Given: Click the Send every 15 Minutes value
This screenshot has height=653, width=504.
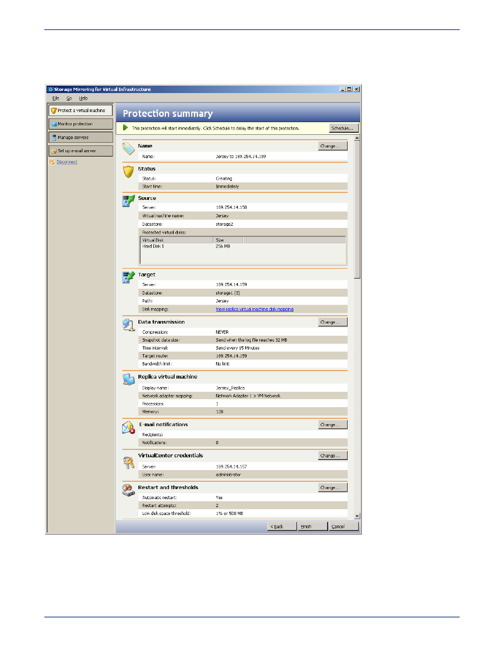Looking at the screenshot, I should [238, 348].
